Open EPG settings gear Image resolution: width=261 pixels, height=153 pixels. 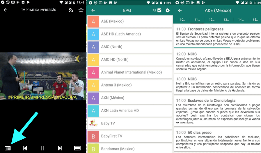point(168,10)
